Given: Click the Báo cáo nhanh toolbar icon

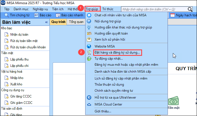Looking at the screenshot, I should (58, 15).
